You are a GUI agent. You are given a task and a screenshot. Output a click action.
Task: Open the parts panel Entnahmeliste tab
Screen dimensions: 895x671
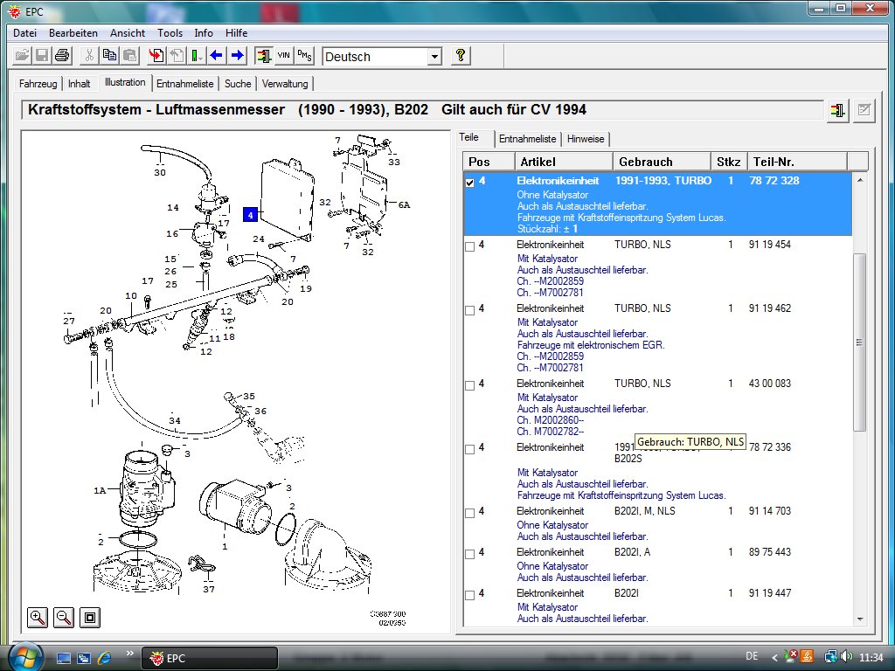527,139
